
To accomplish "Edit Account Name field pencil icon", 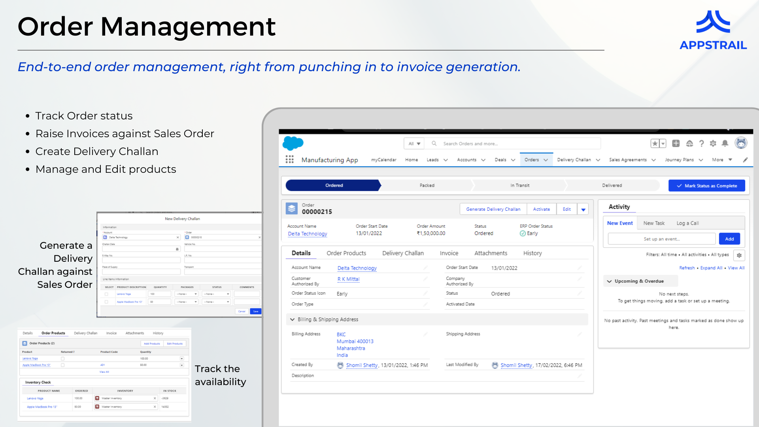I will click(x=425, y=268).
